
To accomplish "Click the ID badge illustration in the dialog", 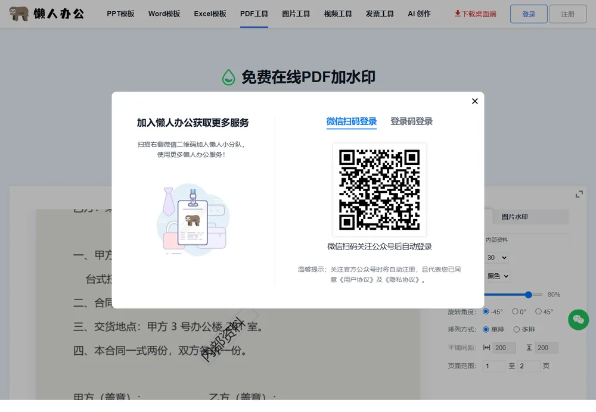I will [193, 219].
